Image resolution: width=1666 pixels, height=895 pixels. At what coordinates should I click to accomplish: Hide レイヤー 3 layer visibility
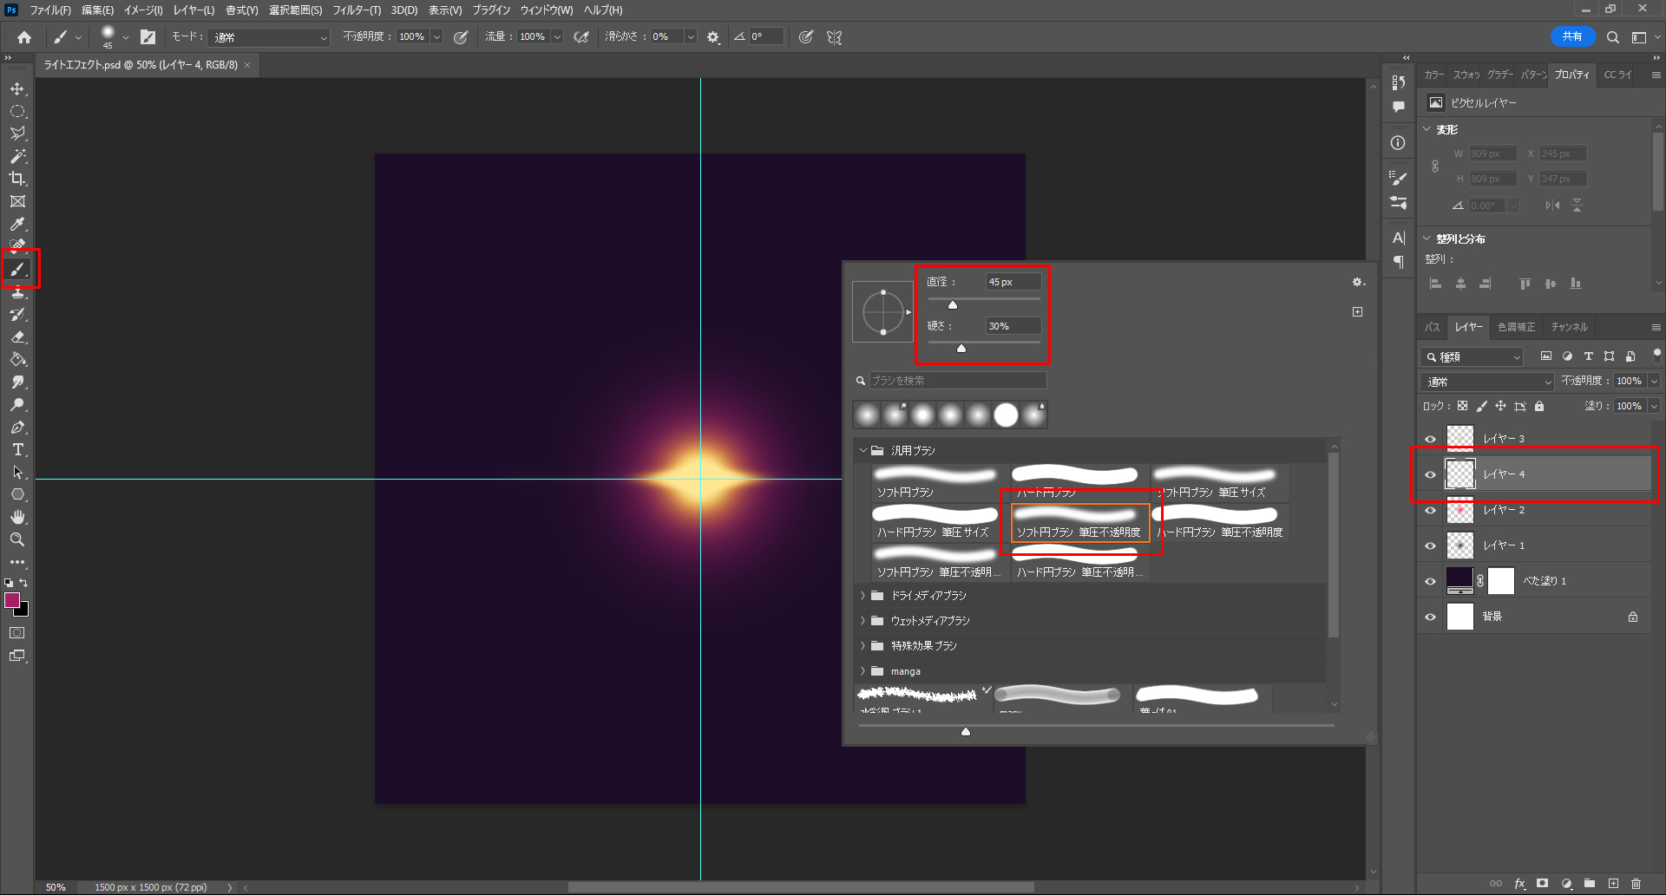(1430, 439)
